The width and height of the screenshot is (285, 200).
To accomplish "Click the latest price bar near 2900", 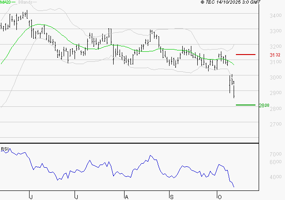I will click(x=234, y=90).
